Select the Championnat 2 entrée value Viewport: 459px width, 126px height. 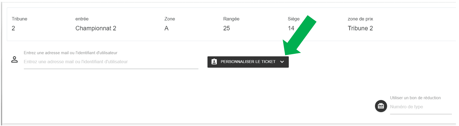[96, 28]
